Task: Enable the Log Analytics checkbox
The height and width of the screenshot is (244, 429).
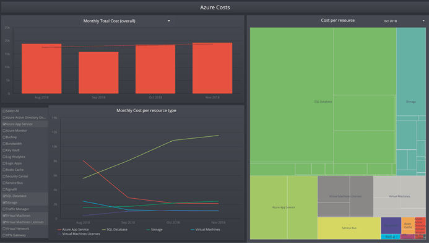Action: click(x=4, y=157)
